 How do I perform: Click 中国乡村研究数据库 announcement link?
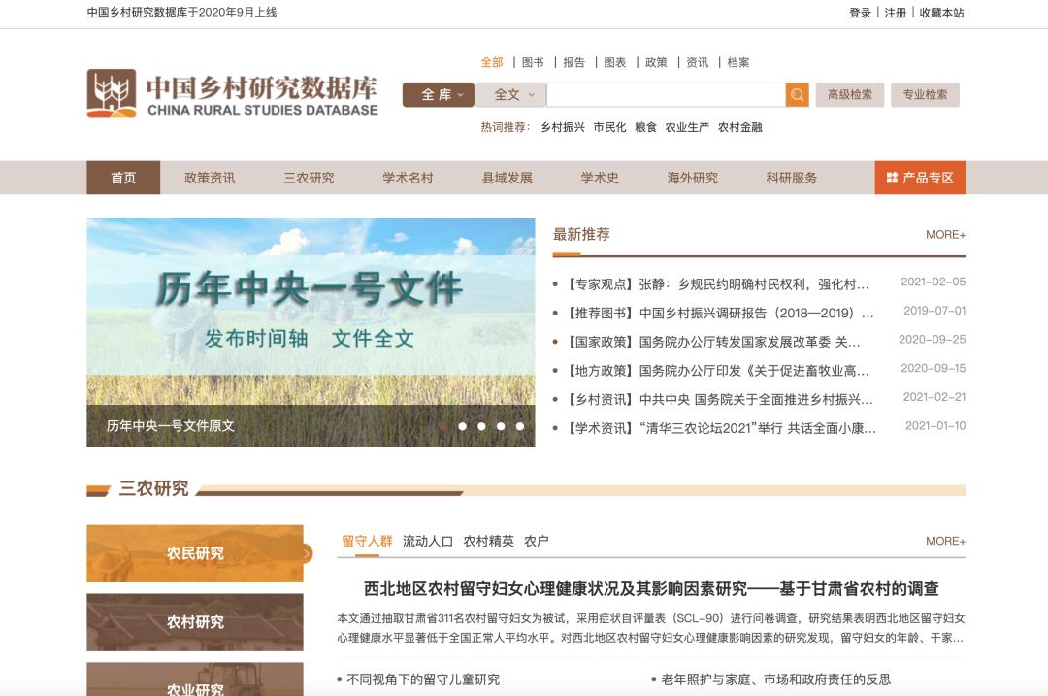tap(137, 12)
